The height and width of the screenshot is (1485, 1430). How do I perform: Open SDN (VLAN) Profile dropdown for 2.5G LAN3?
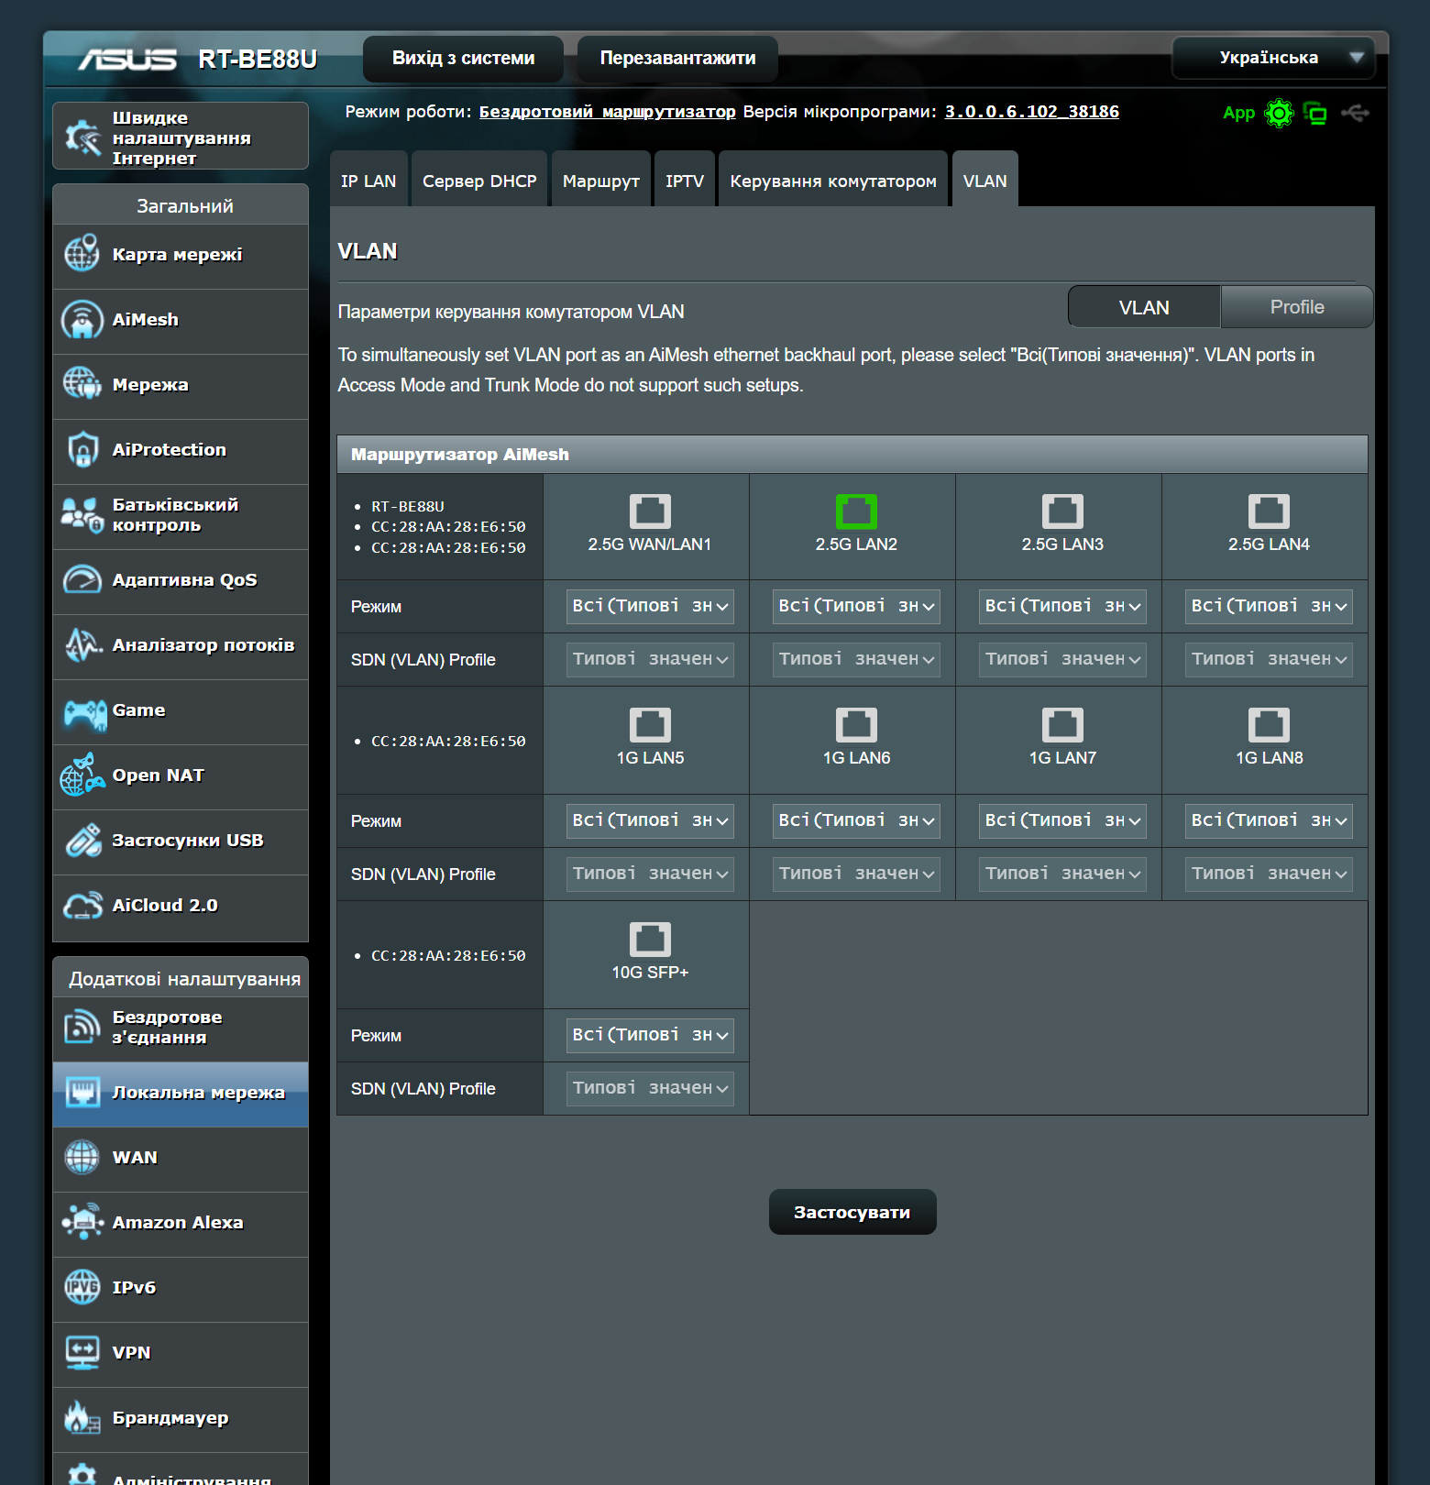[x=1062, y=659]
